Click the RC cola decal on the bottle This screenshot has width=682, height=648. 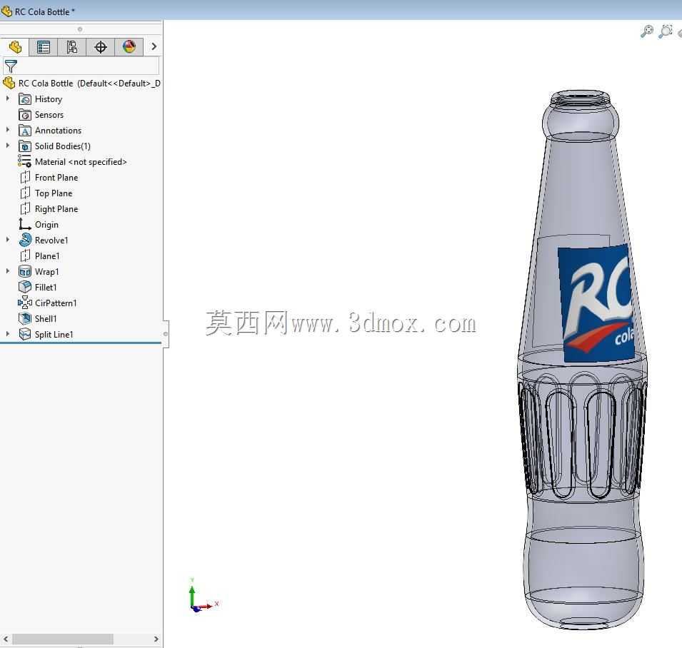point(596,303)
